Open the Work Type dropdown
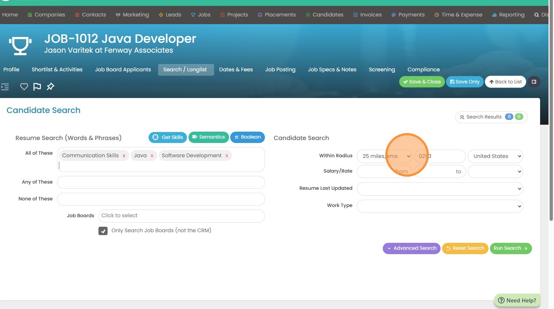The image size is (554, 309). coord(439,206)
